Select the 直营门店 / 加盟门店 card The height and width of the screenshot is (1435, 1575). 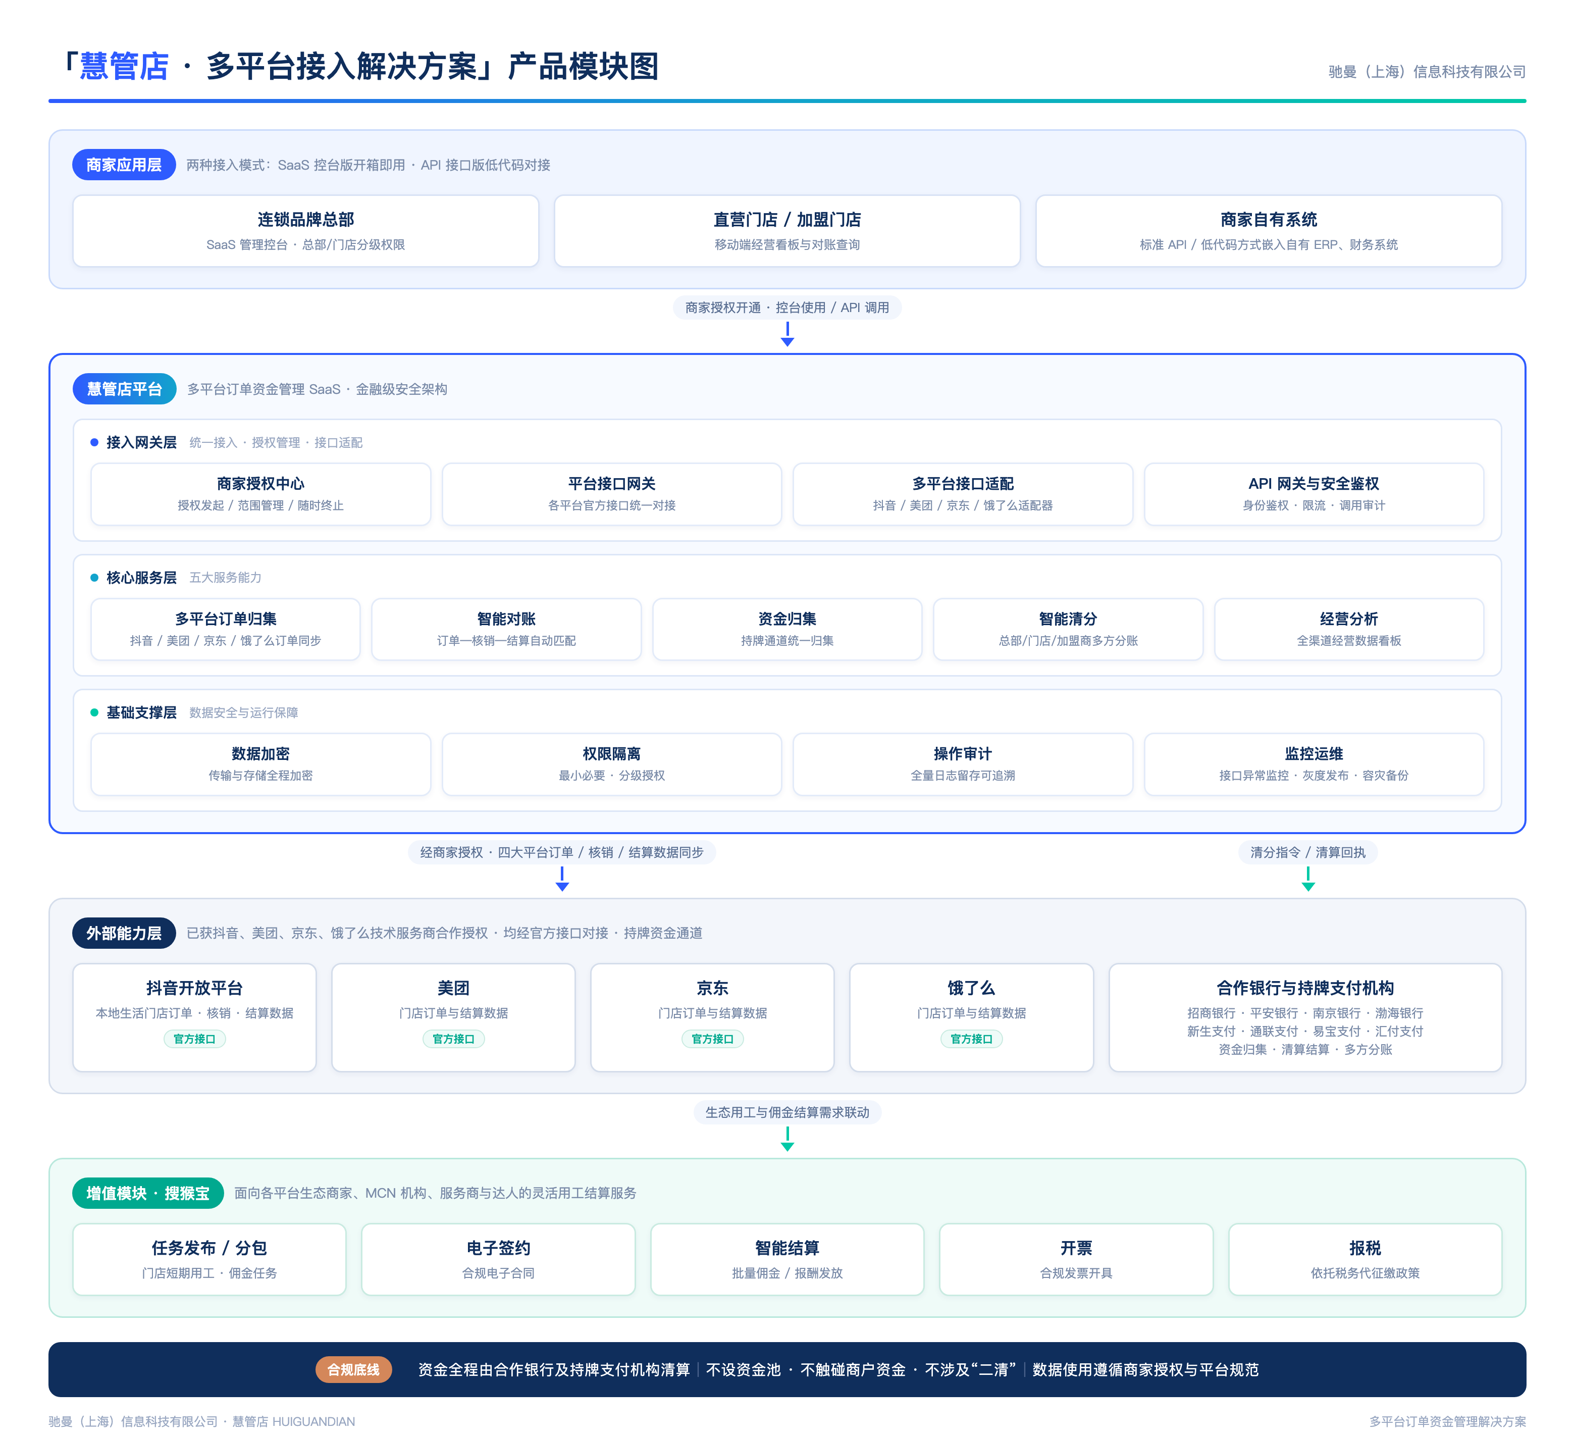786,231
